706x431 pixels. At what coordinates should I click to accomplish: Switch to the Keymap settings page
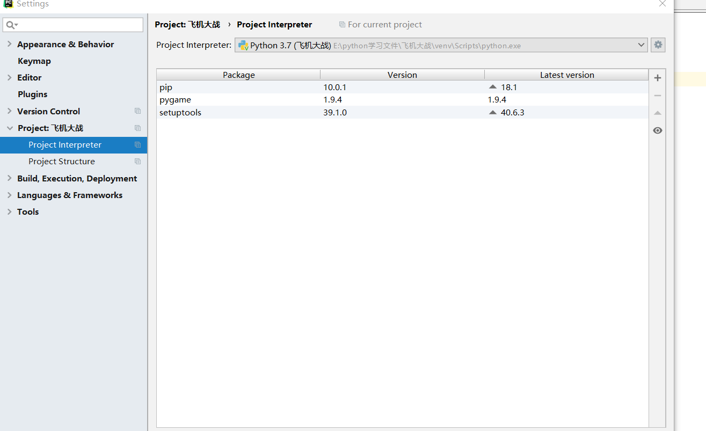tap(33, 61)
